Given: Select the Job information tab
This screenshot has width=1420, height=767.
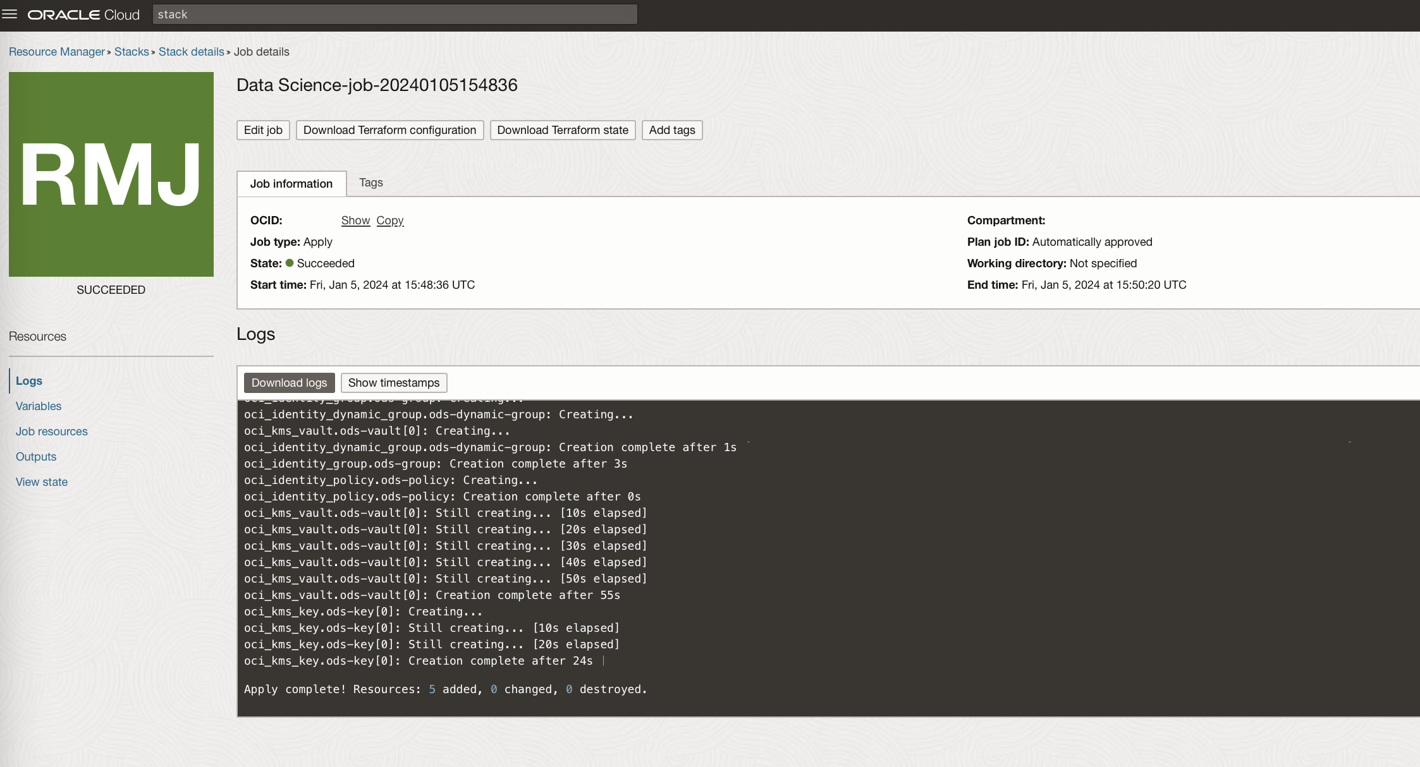Looking at the screenshot, I should pyautogui.click(x=291, y=184).
